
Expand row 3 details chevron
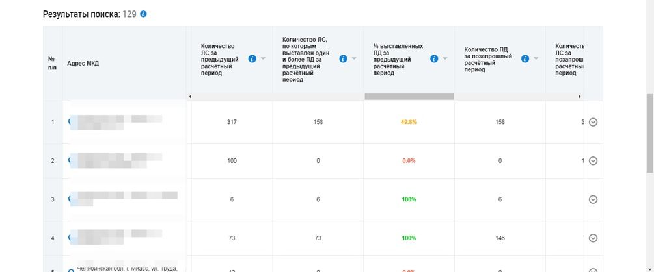(593, 199)
